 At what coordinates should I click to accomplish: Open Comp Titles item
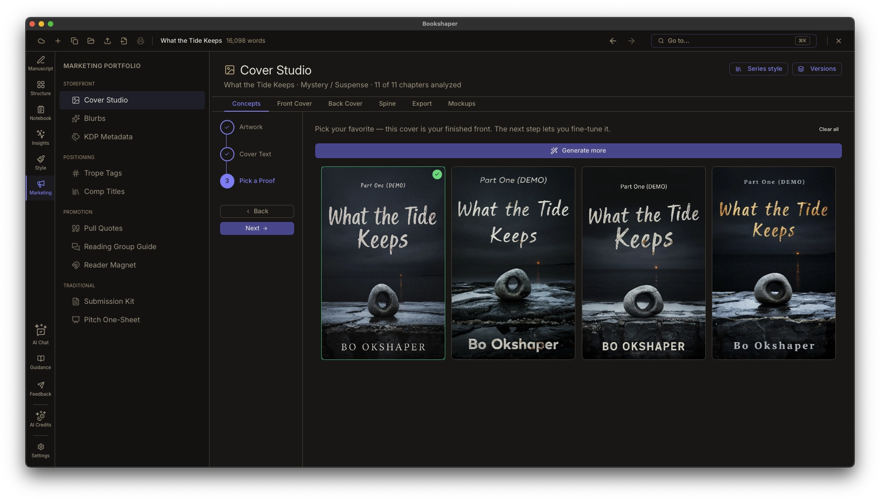(x=132, y=192)
